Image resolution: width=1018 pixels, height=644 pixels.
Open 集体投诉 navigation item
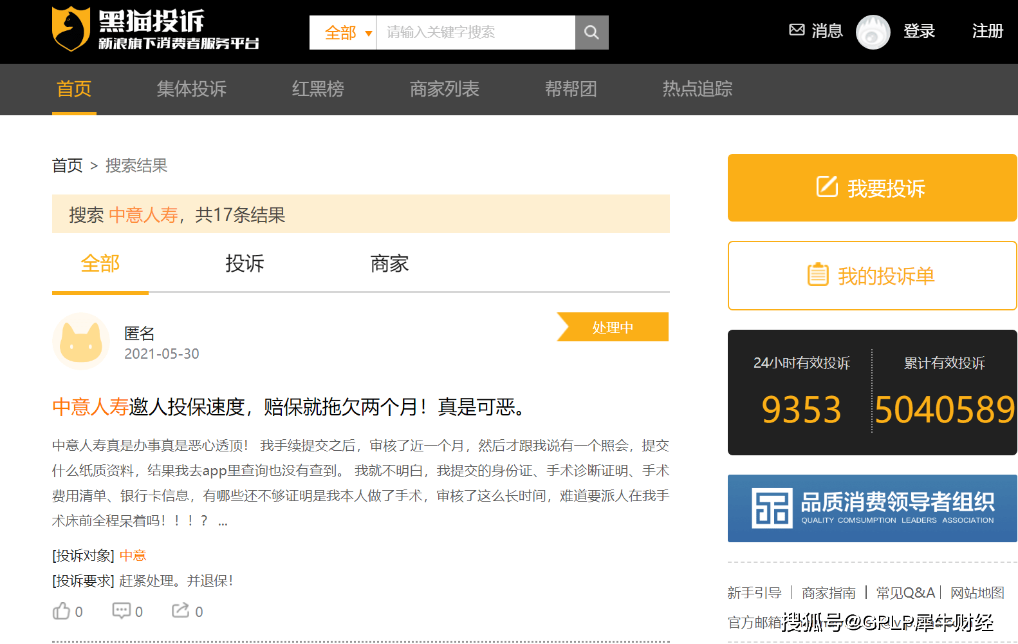tap(192, 89)
